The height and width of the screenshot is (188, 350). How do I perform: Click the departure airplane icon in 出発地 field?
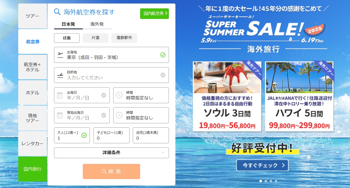(60, 55)
